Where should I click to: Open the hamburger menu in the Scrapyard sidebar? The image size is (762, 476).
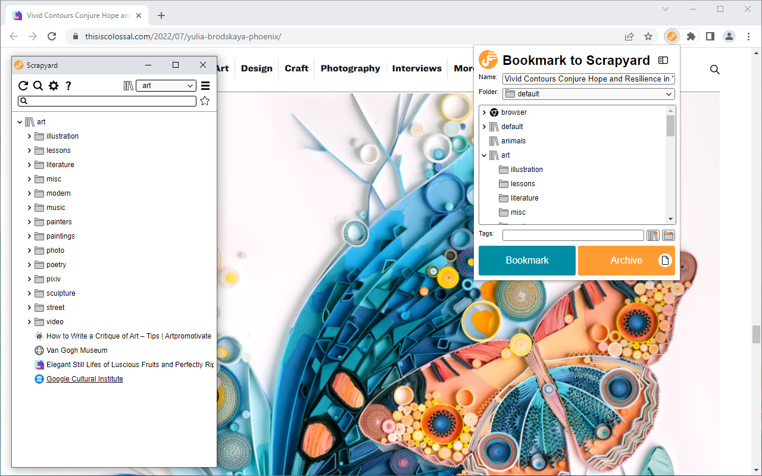tap(205, 85)
